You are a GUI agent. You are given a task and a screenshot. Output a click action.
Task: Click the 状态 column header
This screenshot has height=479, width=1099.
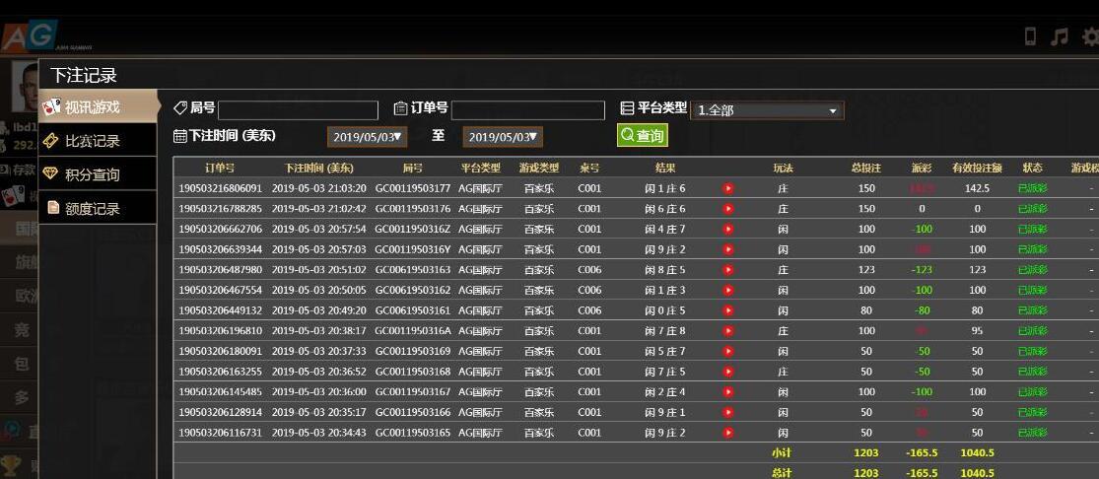(1032, 169)
